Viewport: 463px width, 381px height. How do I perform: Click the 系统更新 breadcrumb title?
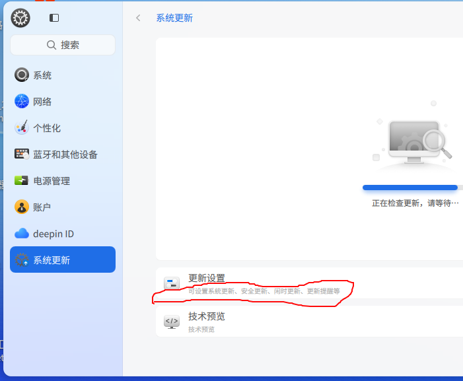coord(174,18)
